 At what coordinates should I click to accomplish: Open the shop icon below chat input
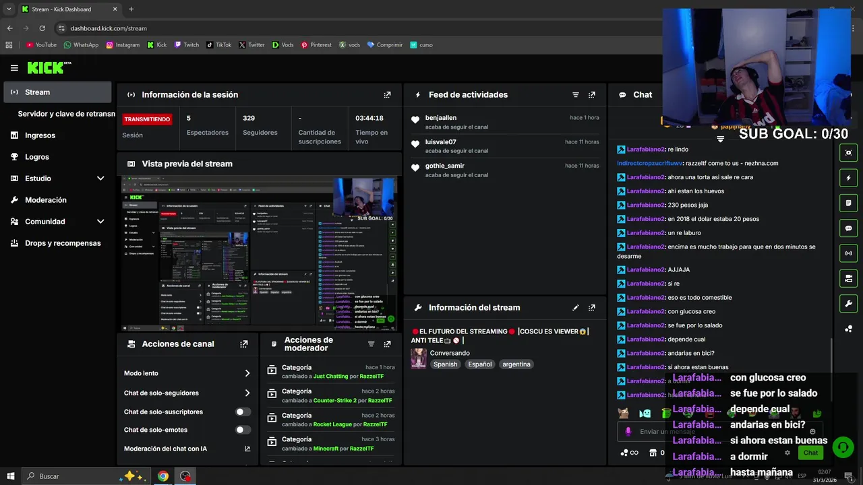652,453
